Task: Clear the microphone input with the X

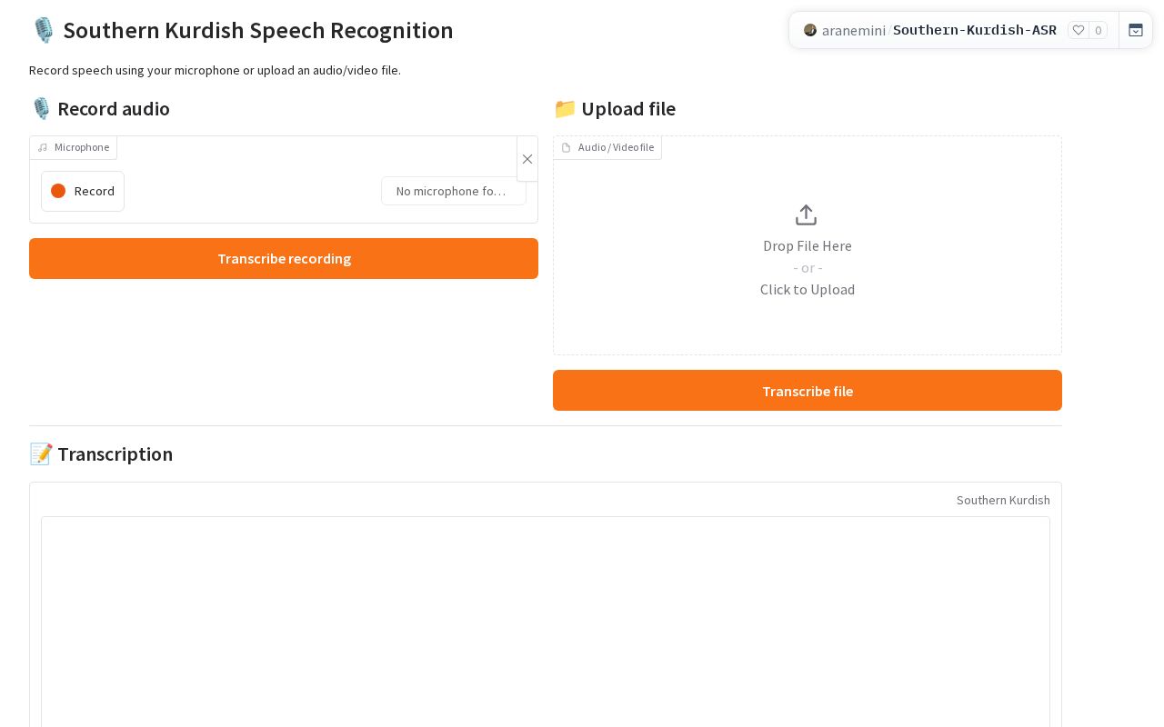Action: 527,159
